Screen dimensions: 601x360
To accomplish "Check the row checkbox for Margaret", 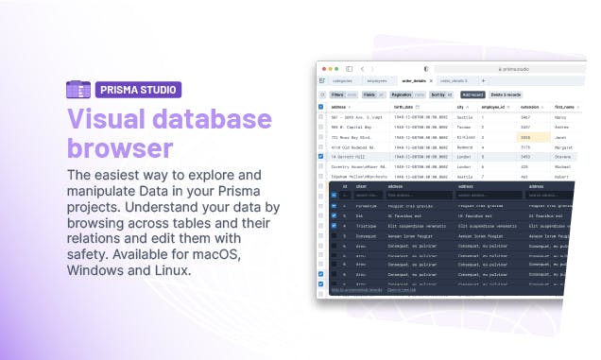I will tap(320, 146).
